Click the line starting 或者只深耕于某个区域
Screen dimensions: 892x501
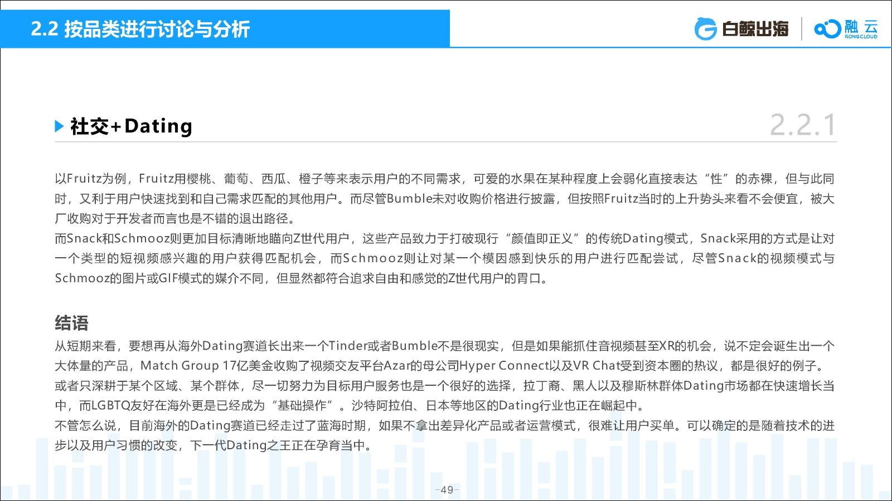pos(444,386)
